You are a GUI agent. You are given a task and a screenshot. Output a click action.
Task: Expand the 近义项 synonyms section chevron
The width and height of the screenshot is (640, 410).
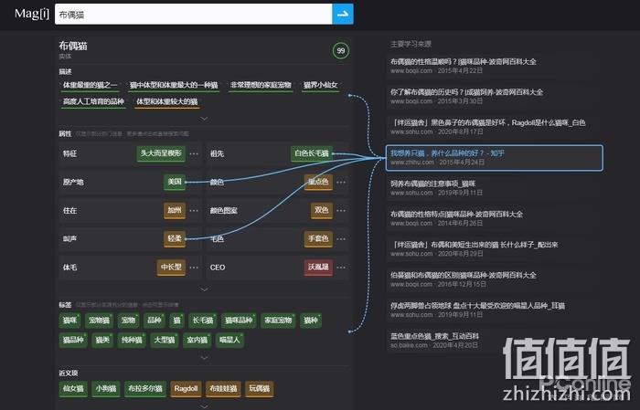[x=204, y=406]
